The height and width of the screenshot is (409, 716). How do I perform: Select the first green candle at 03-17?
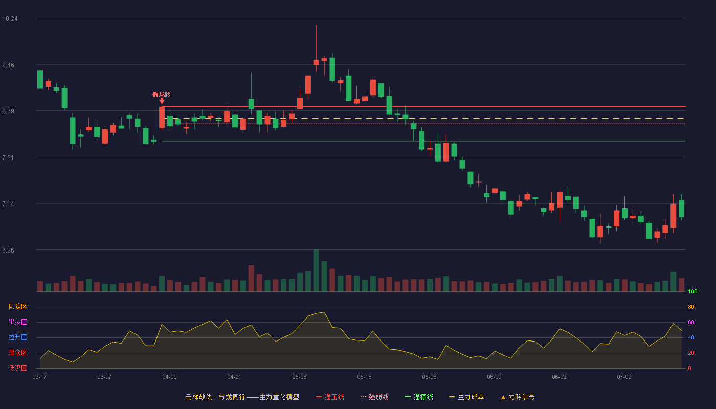point(40,79)
